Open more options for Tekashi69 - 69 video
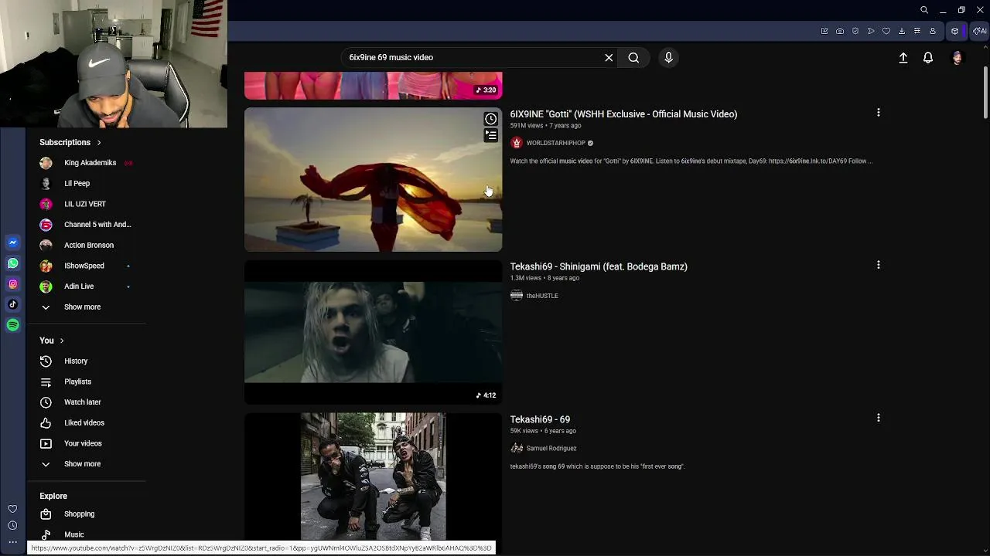 [878, 418]
